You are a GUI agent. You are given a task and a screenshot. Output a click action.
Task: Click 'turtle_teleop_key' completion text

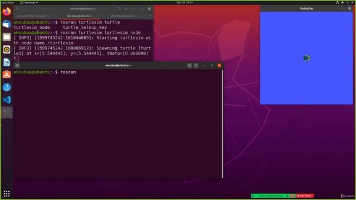tap(85, 27)
